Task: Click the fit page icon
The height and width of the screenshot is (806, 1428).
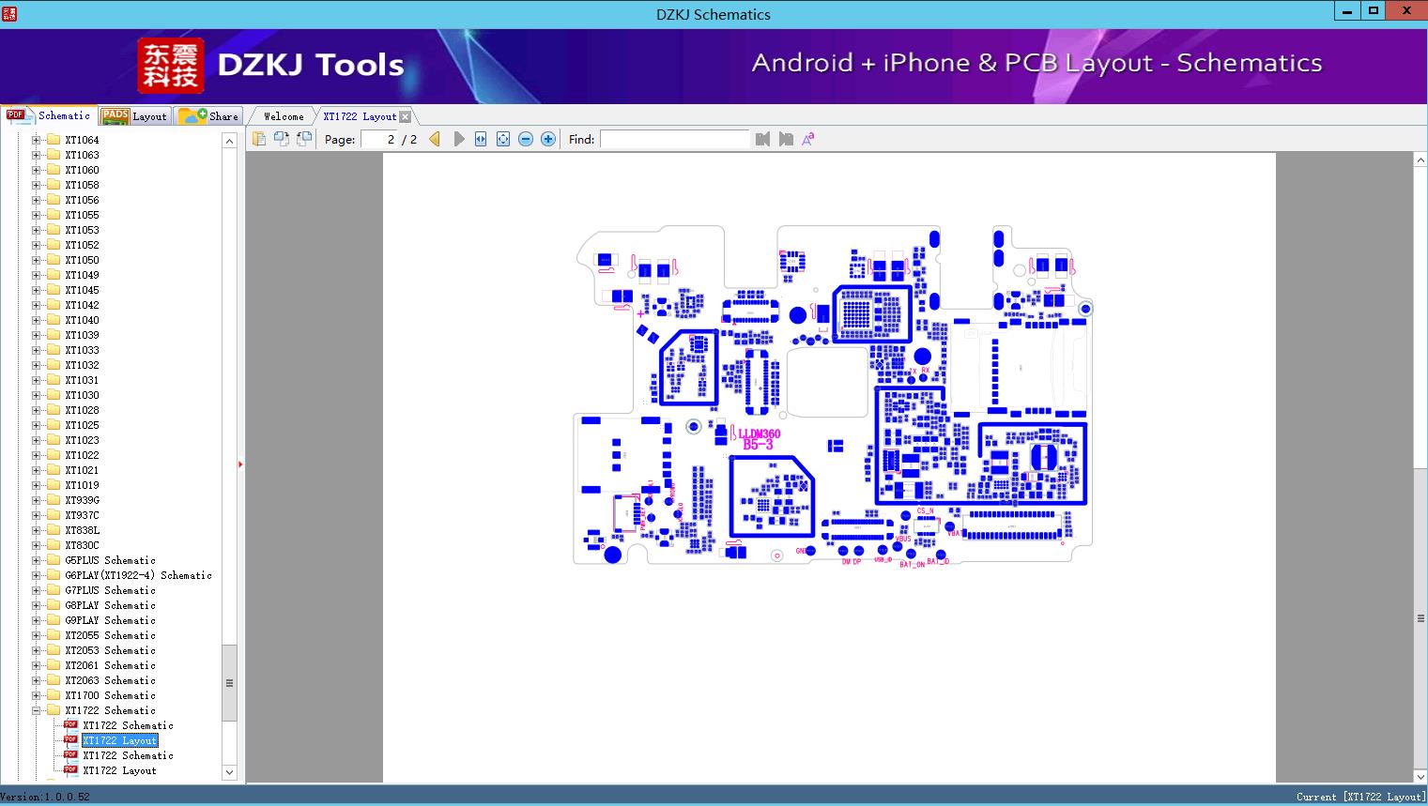Action: tap(503, 139)
